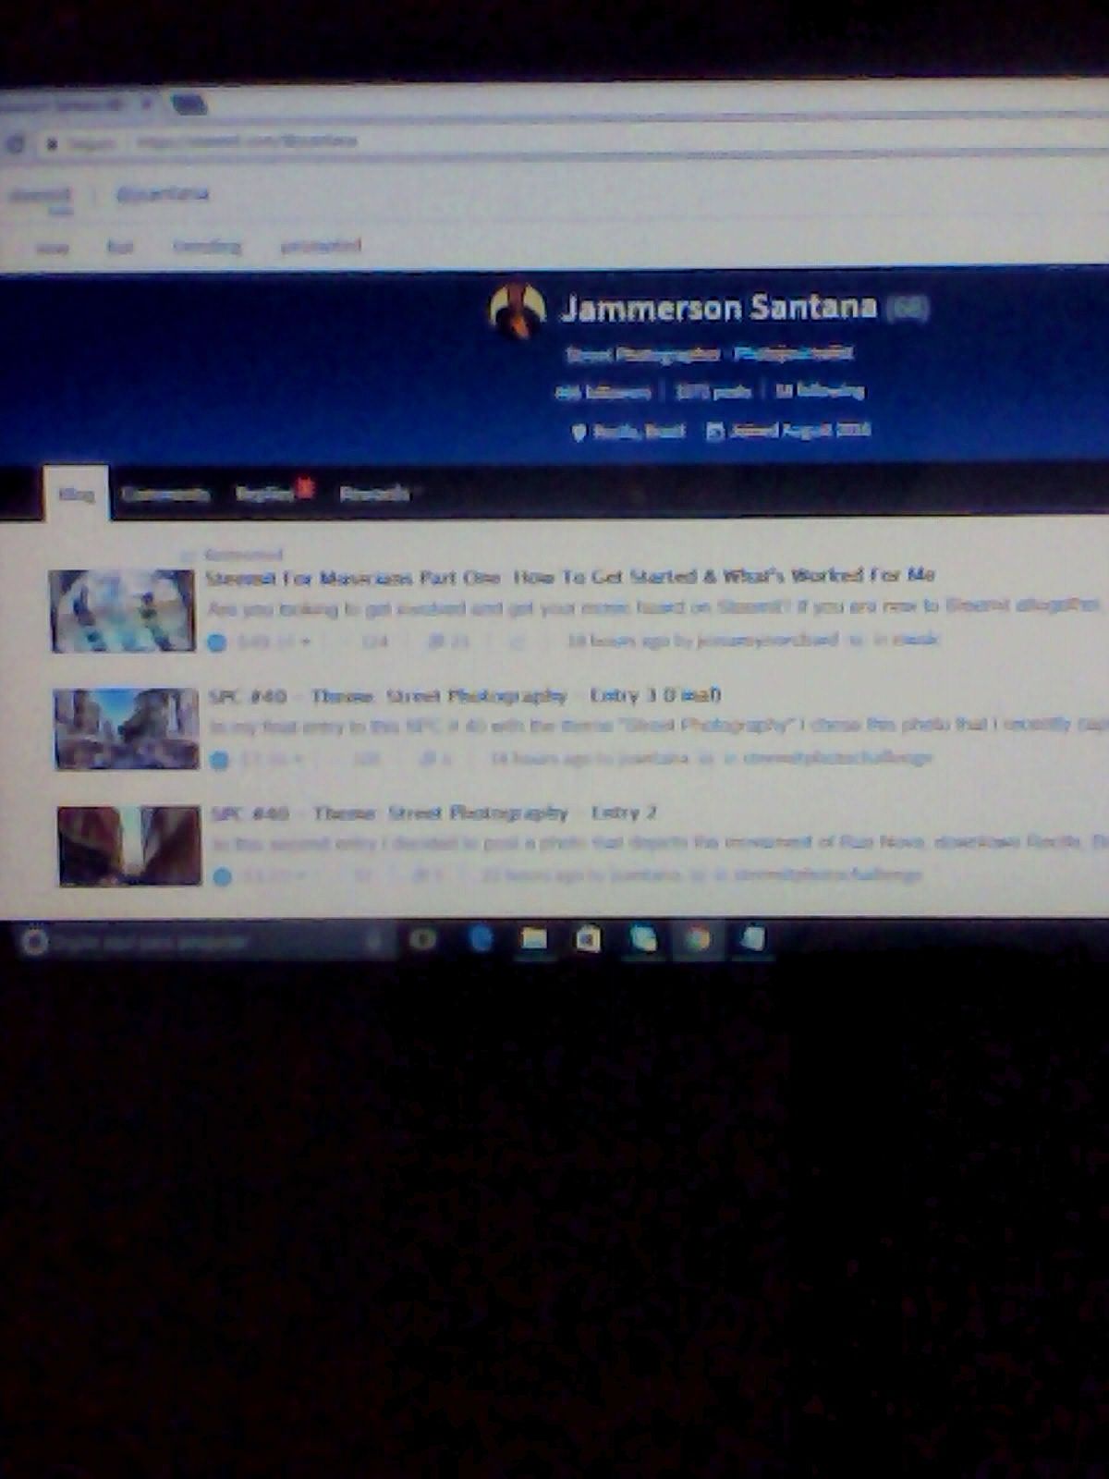
Task: Click the steemit logo
Action: [41, 195]
